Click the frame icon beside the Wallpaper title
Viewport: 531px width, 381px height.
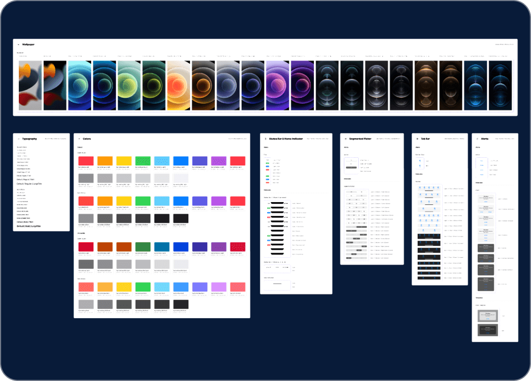[x=17, y=44]
